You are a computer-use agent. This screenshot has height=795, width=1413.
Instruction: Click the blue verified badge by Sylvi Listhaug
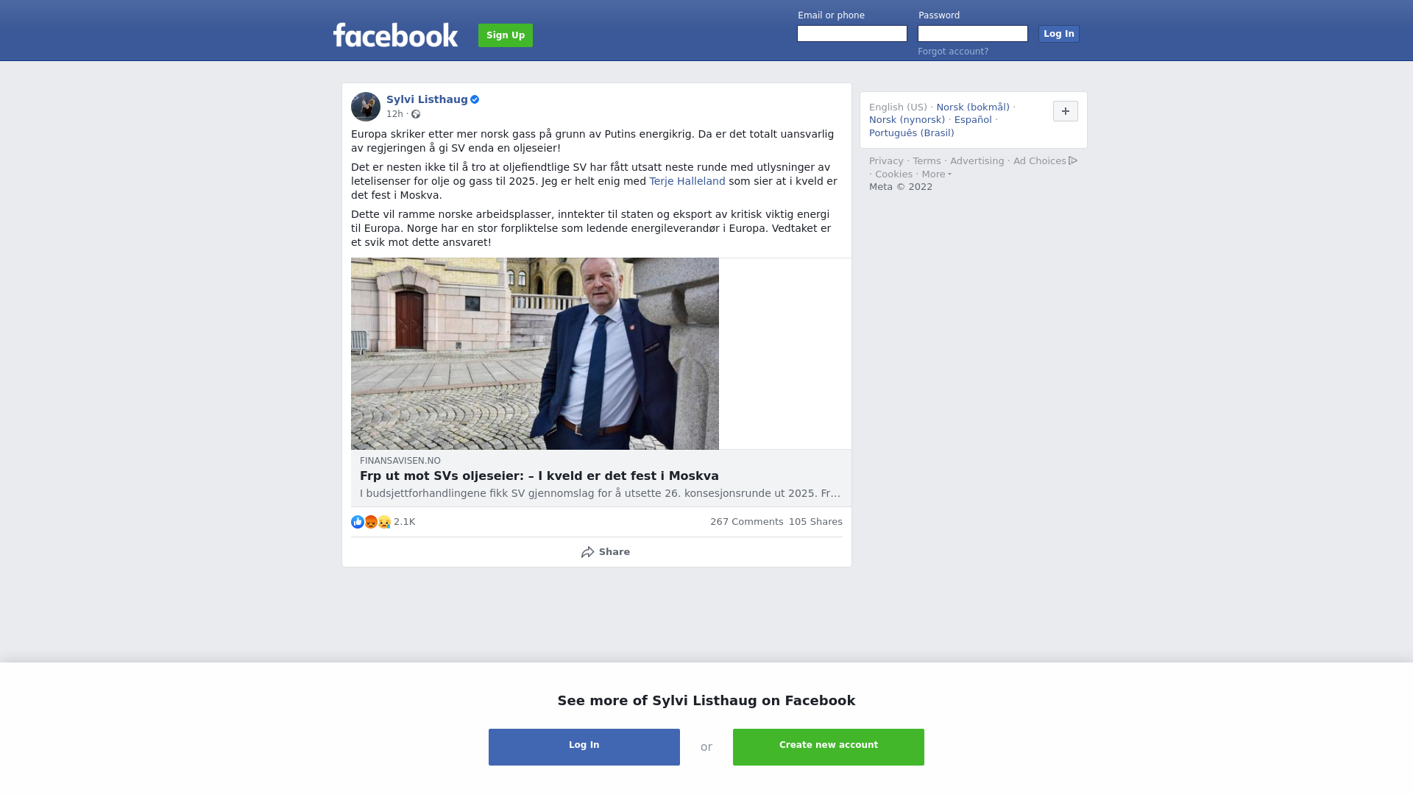[x=475, y=99]
